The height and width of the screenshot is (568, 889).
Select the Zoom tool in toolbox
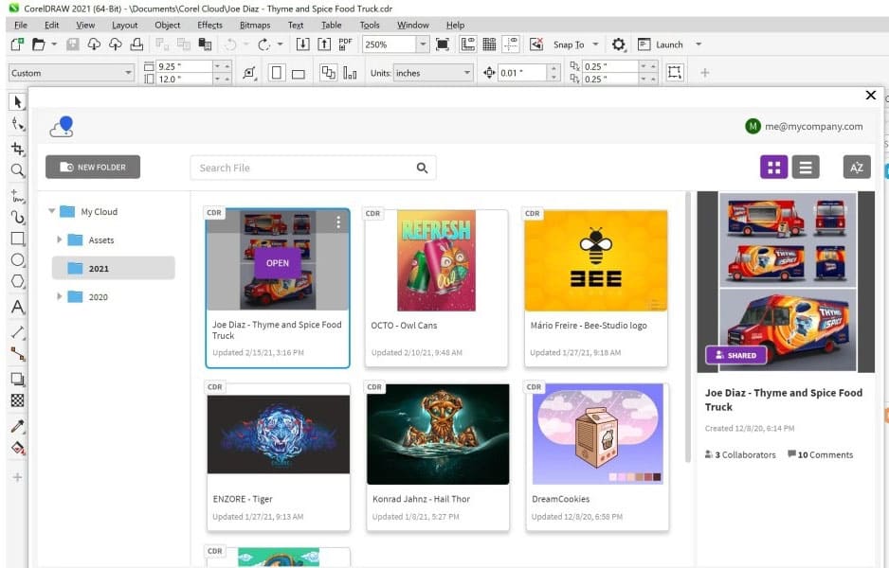(x=18, y=169)
